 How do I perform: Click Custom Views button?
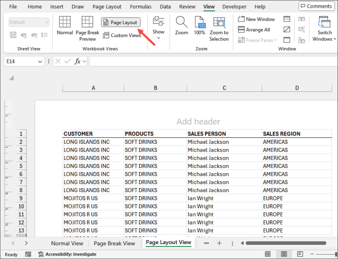[x=122, y=35]
